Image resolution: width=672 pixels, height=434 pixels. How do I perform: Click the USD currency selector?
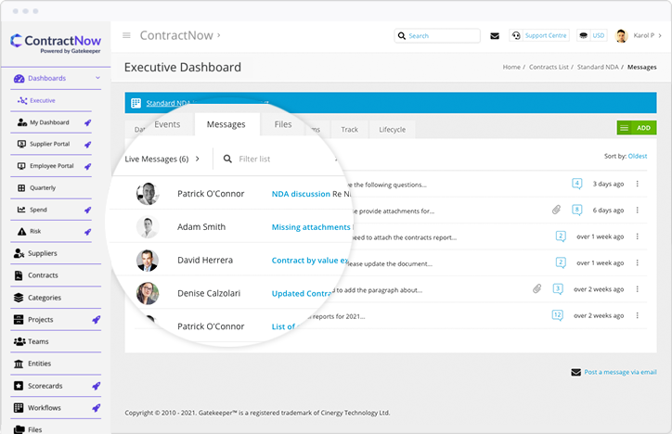click(592, 35)
